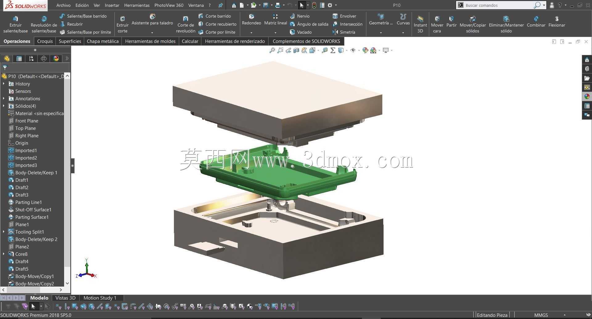Open FeatureManager design tree tab

click(7, 59)
